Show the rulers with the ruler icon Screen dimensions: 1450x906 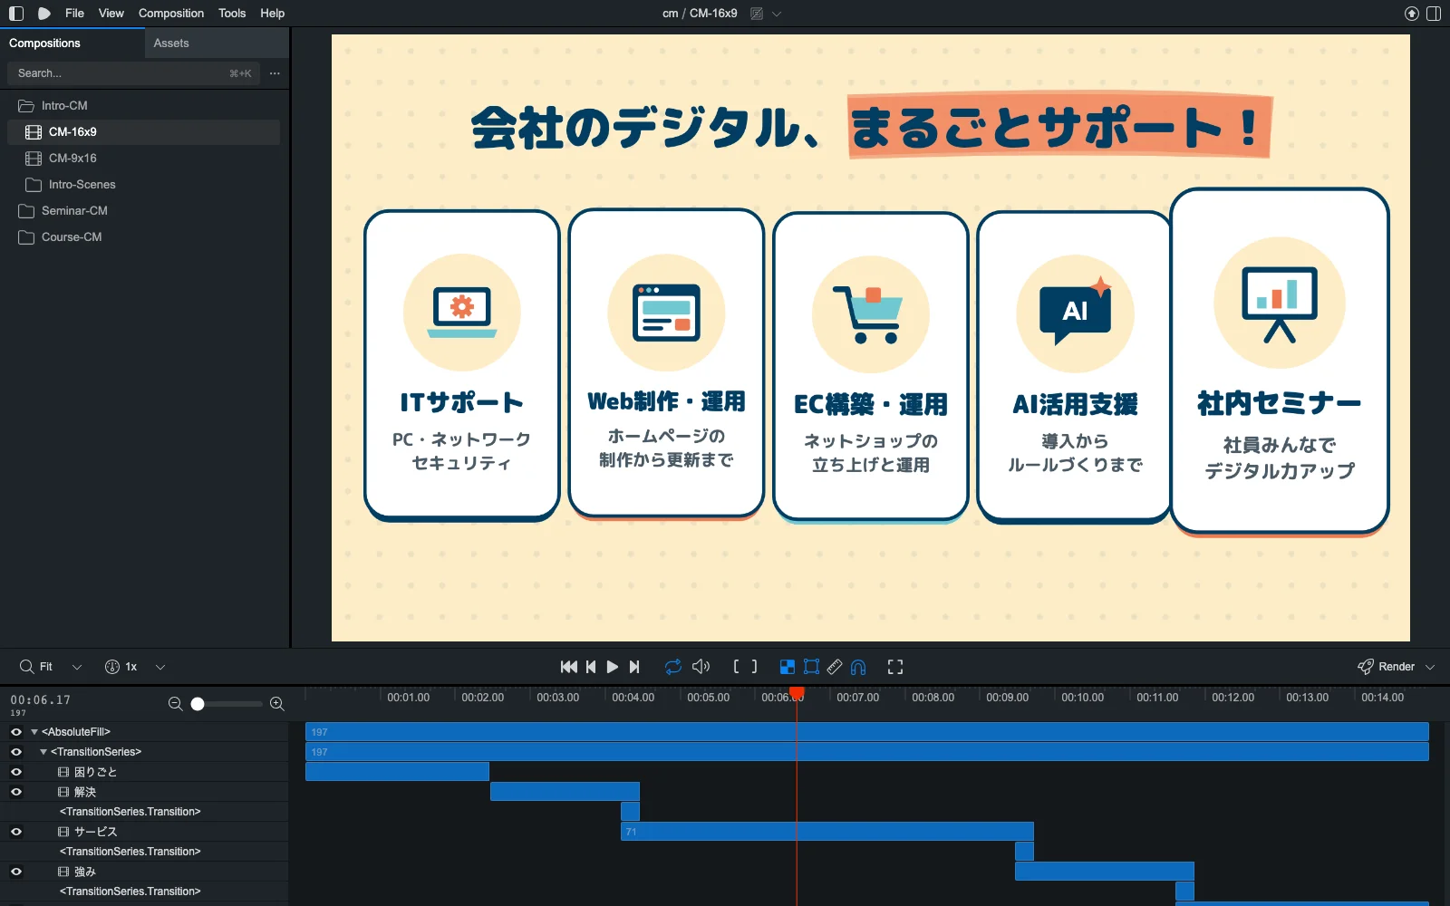point(835,667)
